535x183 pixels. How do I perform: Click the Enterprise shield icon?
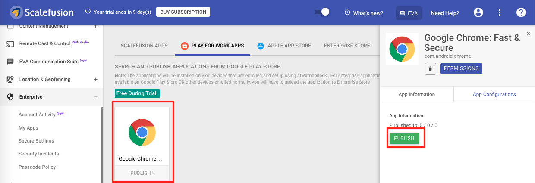click(x=10, y=97)
